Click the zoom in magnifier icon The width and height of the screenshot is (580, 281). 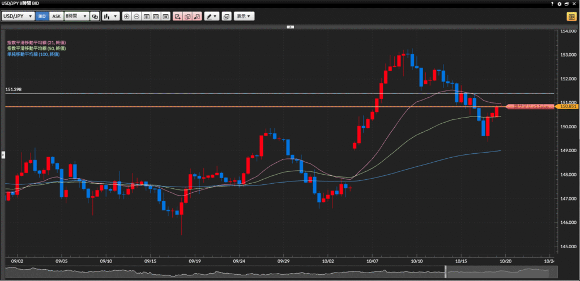click(x=126, y=16)
